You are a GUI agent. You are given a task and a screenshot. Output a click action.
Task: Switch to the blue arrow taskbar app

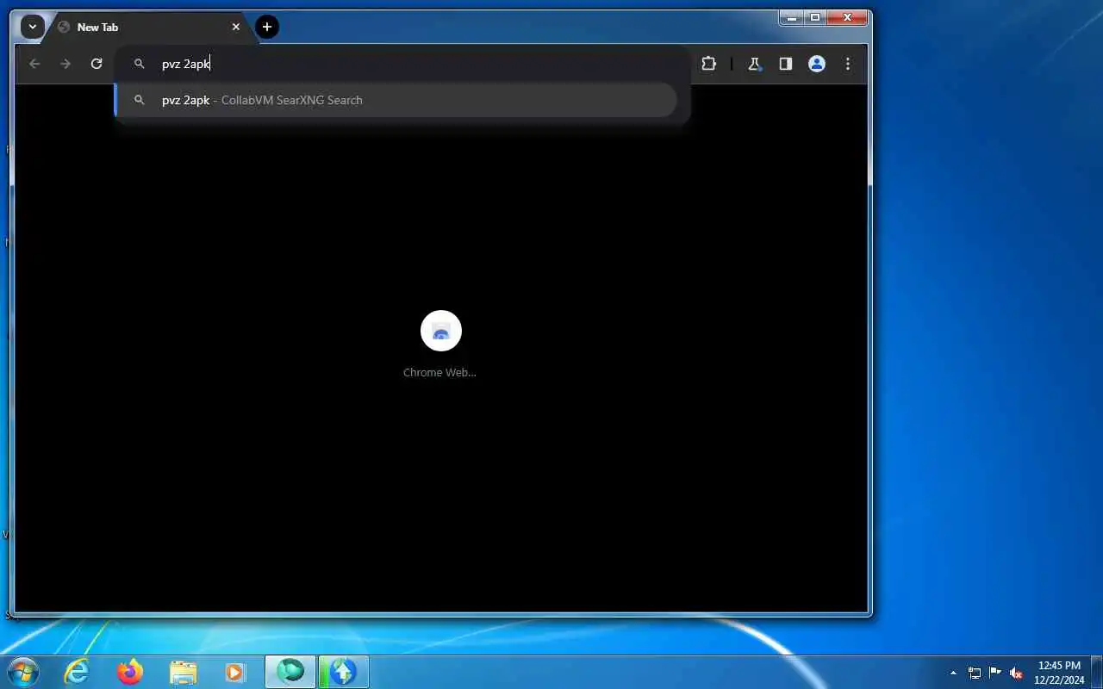tap(343, 672)
